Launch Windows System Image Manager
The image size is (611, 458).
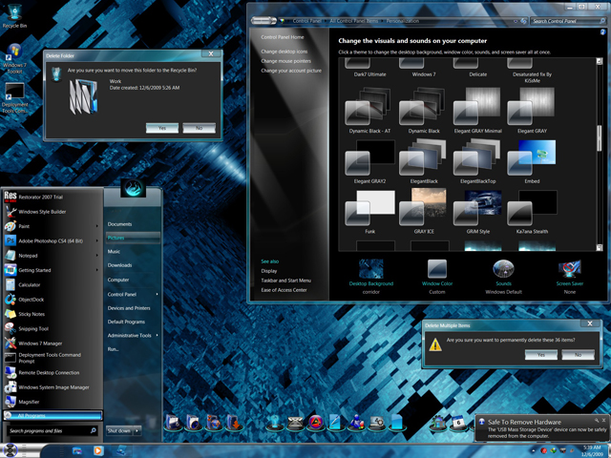click(53, 387)
